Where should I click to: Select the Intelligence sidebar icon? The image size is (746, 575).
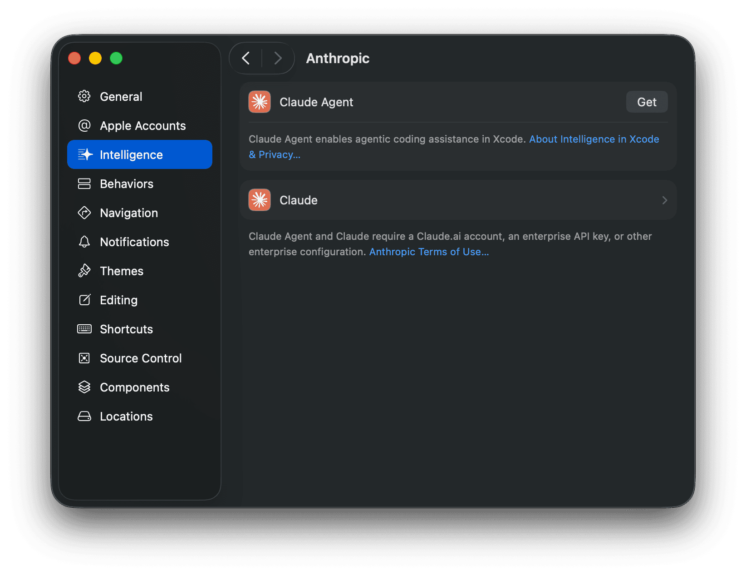coord(85,154)
